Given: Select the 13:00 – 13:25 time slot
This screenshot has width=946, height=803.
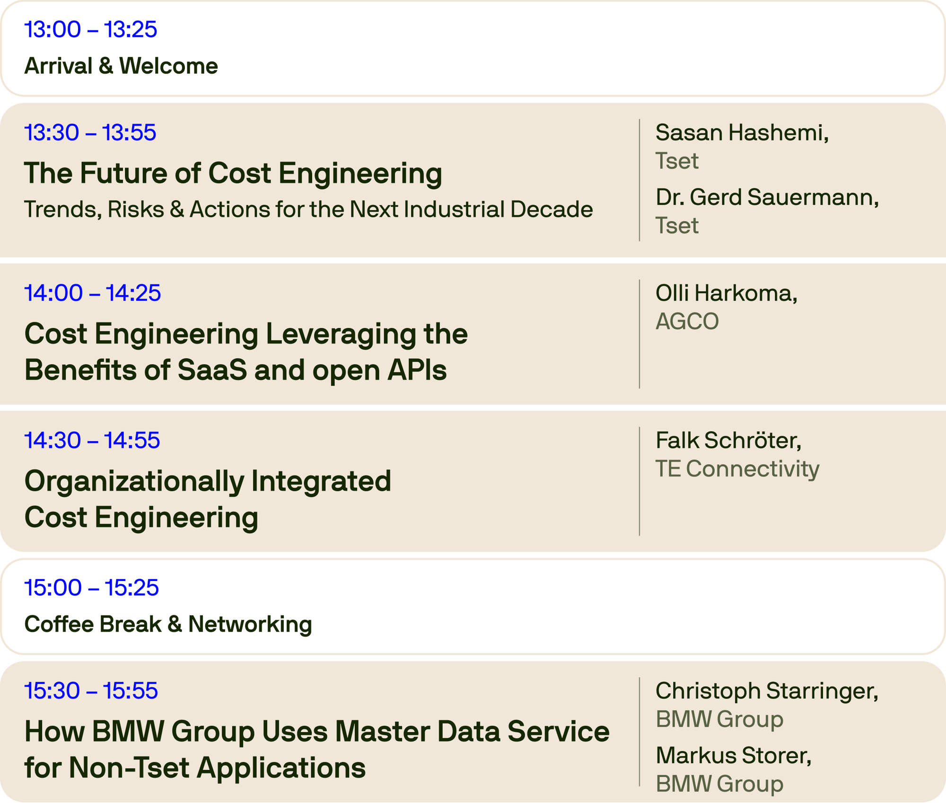Looking at the screenshot, I should [90, 29].
